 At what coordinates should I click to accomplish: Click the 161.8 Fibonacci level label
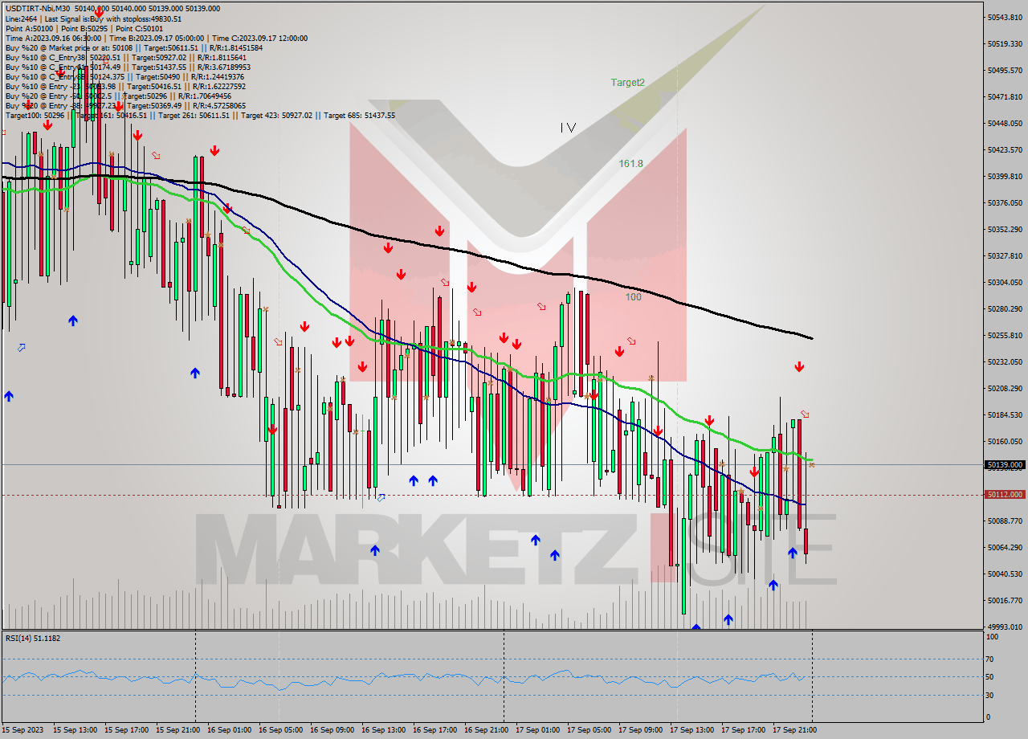pyautogui.click(x=630, y=163)
